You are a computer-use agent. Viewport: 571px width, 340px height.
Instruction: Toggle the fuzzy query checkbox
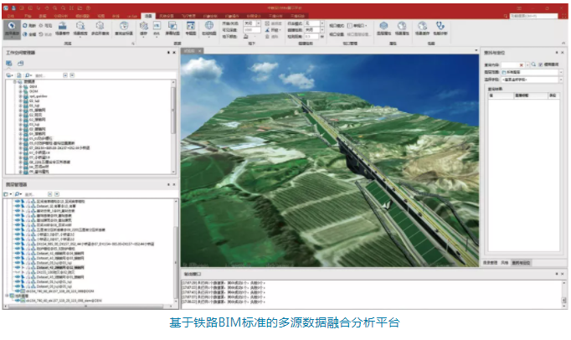point(540,64)
